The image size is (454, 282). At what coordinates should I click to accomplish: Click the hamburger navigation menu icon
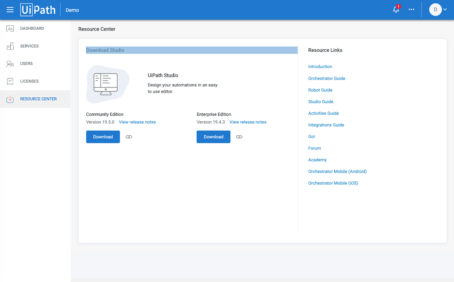click(x=10, y=10)
